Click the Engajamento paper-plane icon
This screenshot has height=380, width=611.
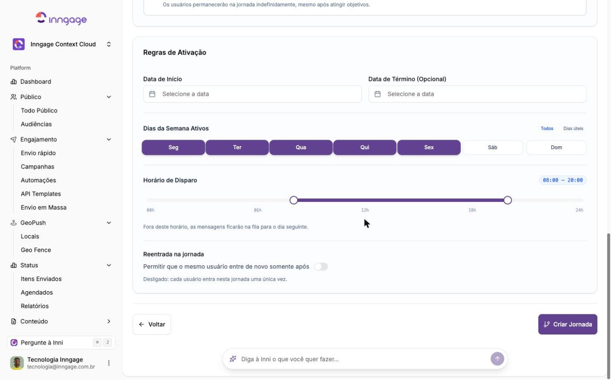tap(14, 140)
